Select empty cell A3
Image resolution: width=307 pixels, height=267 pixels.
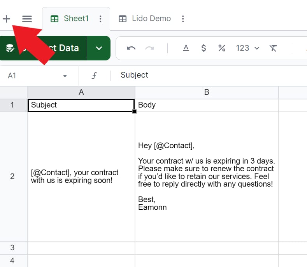point(81,248)
